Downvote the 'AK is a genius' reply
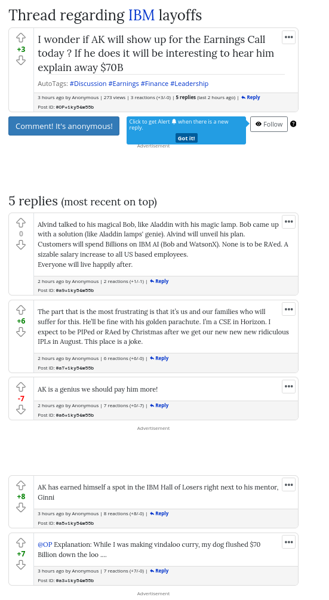The height and width of the screenshot is (600, 329). click(x=21, y=410)
